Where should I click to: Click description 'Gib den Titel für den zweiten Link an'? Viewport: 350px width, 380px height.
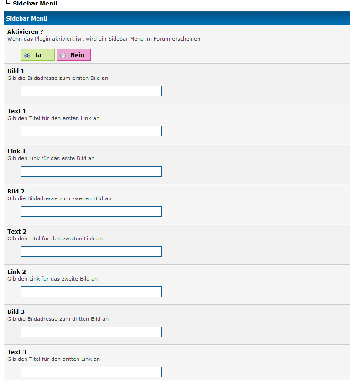[55, 239]
